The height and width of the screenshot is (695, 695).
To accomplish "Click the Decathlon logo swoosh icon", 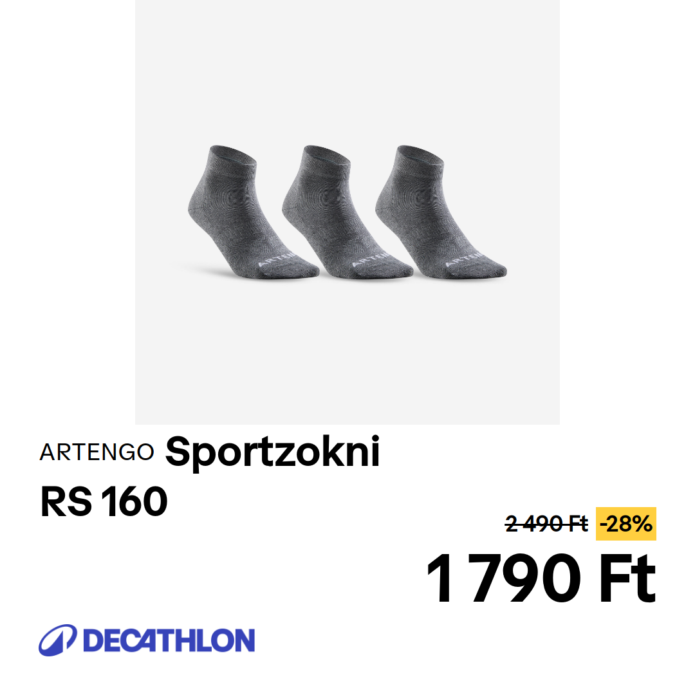I will click(x=58, y=640).
